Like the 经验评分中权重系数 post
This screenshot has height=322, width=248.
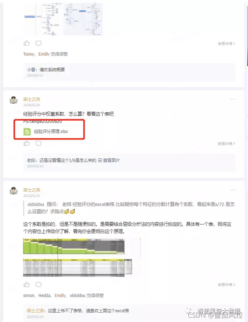pos(26,143)
